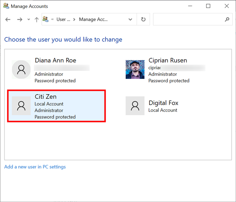Select the Citi Zen avatar icon
236x202 pixels.
(x=21, y=106)
